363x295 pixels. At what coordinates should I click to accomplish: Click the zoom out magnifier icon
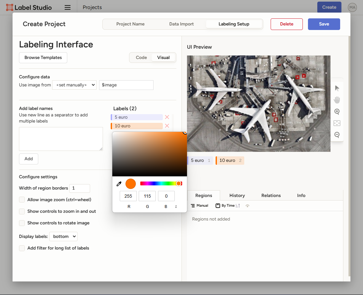point(337,135)
